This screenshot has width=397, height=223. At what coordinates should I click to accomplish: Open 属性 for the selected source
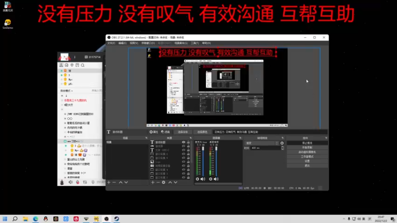(154, 132)
